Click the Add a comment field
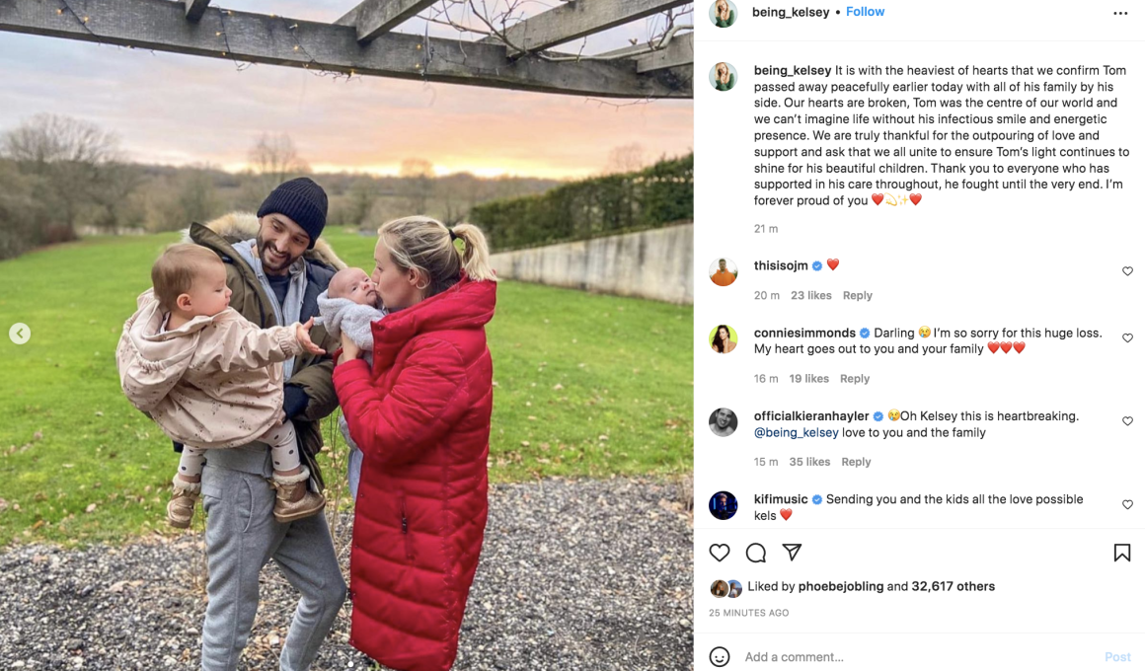Screen dimensions: 1145x671 pos(920,656)
